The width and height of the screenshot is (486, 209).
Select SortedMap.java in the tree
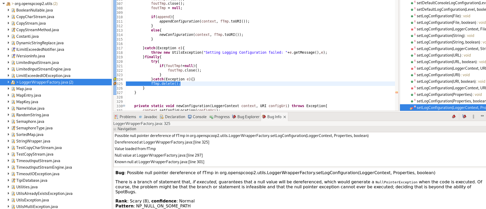30,135
